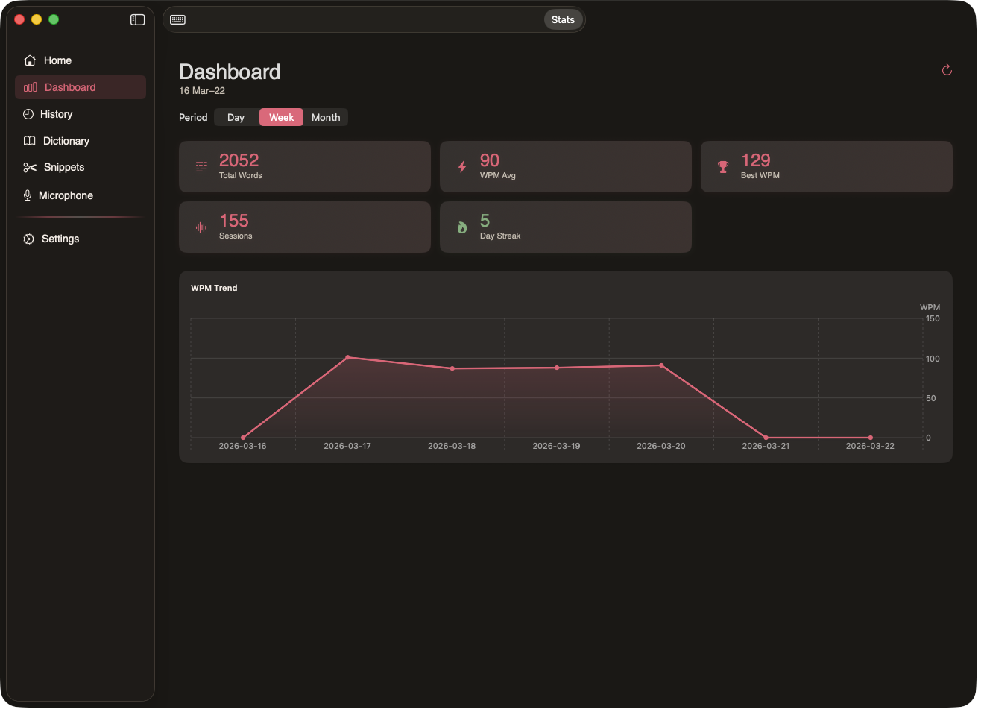The width and height of the screenshot is (984, 715).
Task: Click the Sessions stat card
Action: point(304,227)
